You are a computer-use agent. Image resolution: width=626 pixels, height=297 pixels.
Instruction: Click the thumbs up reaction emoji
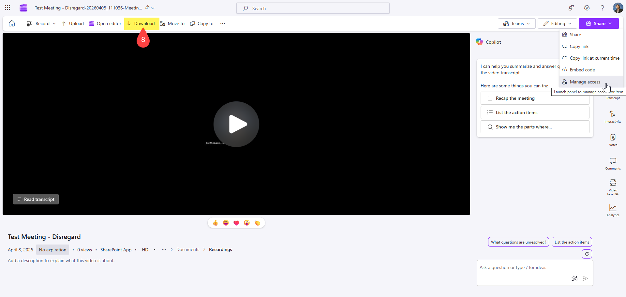point(216,223)
